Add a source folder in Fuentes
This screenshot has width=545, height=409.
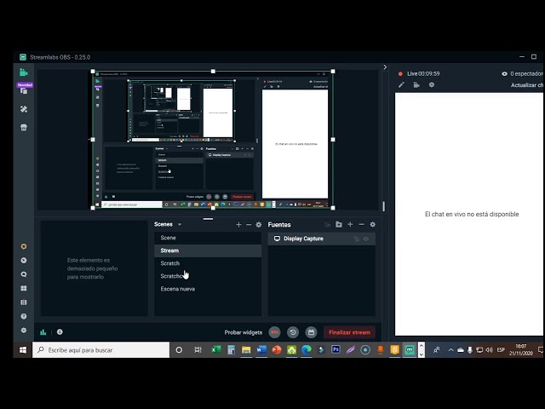[x=339, y=224]
